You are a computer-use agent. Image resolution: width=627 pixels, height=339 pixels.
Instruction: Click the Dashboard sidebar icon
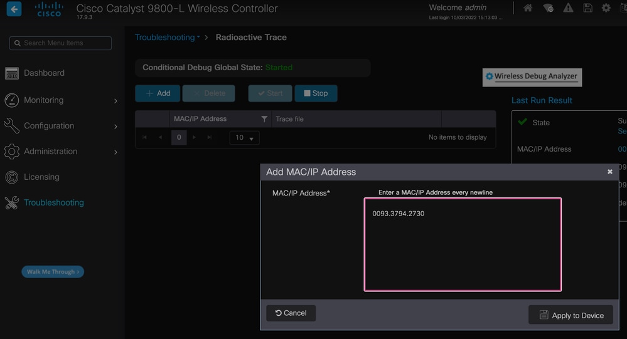[x=11, y=73]
